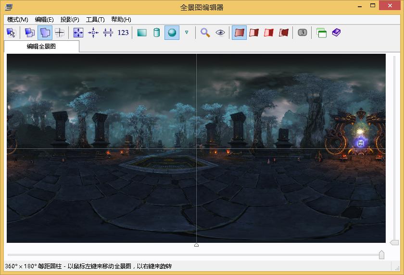Open the purple help book icon
404x275 pixels.
point(336,32)
